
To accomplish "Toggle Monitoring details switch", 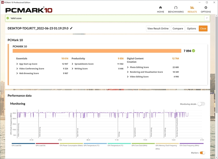I will (x=201, y=104).
